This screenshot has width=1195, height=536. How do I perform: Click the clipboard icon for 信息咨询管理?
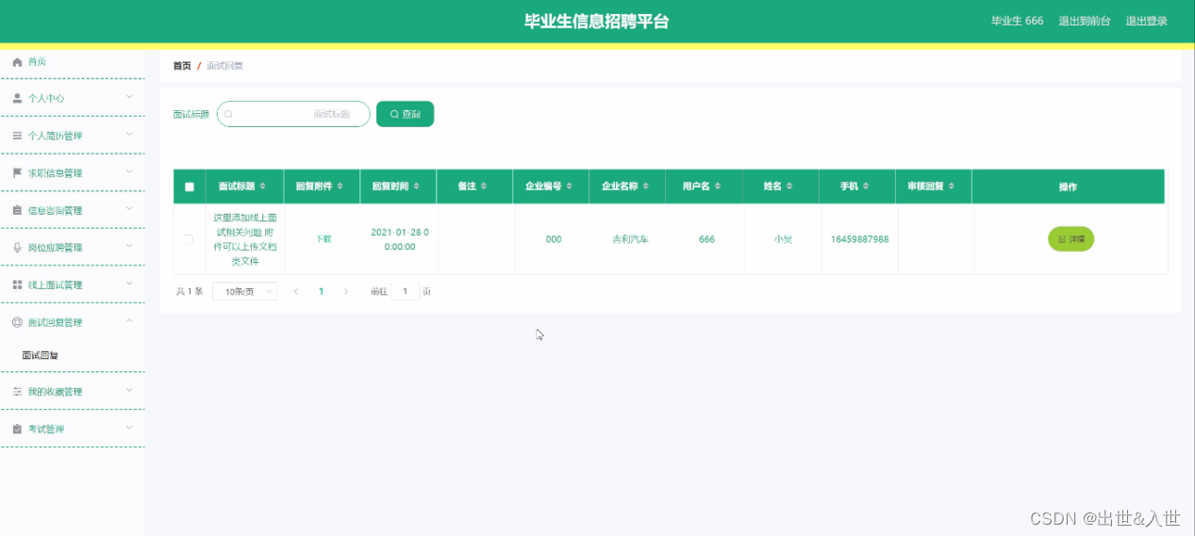tap(17, 210)
